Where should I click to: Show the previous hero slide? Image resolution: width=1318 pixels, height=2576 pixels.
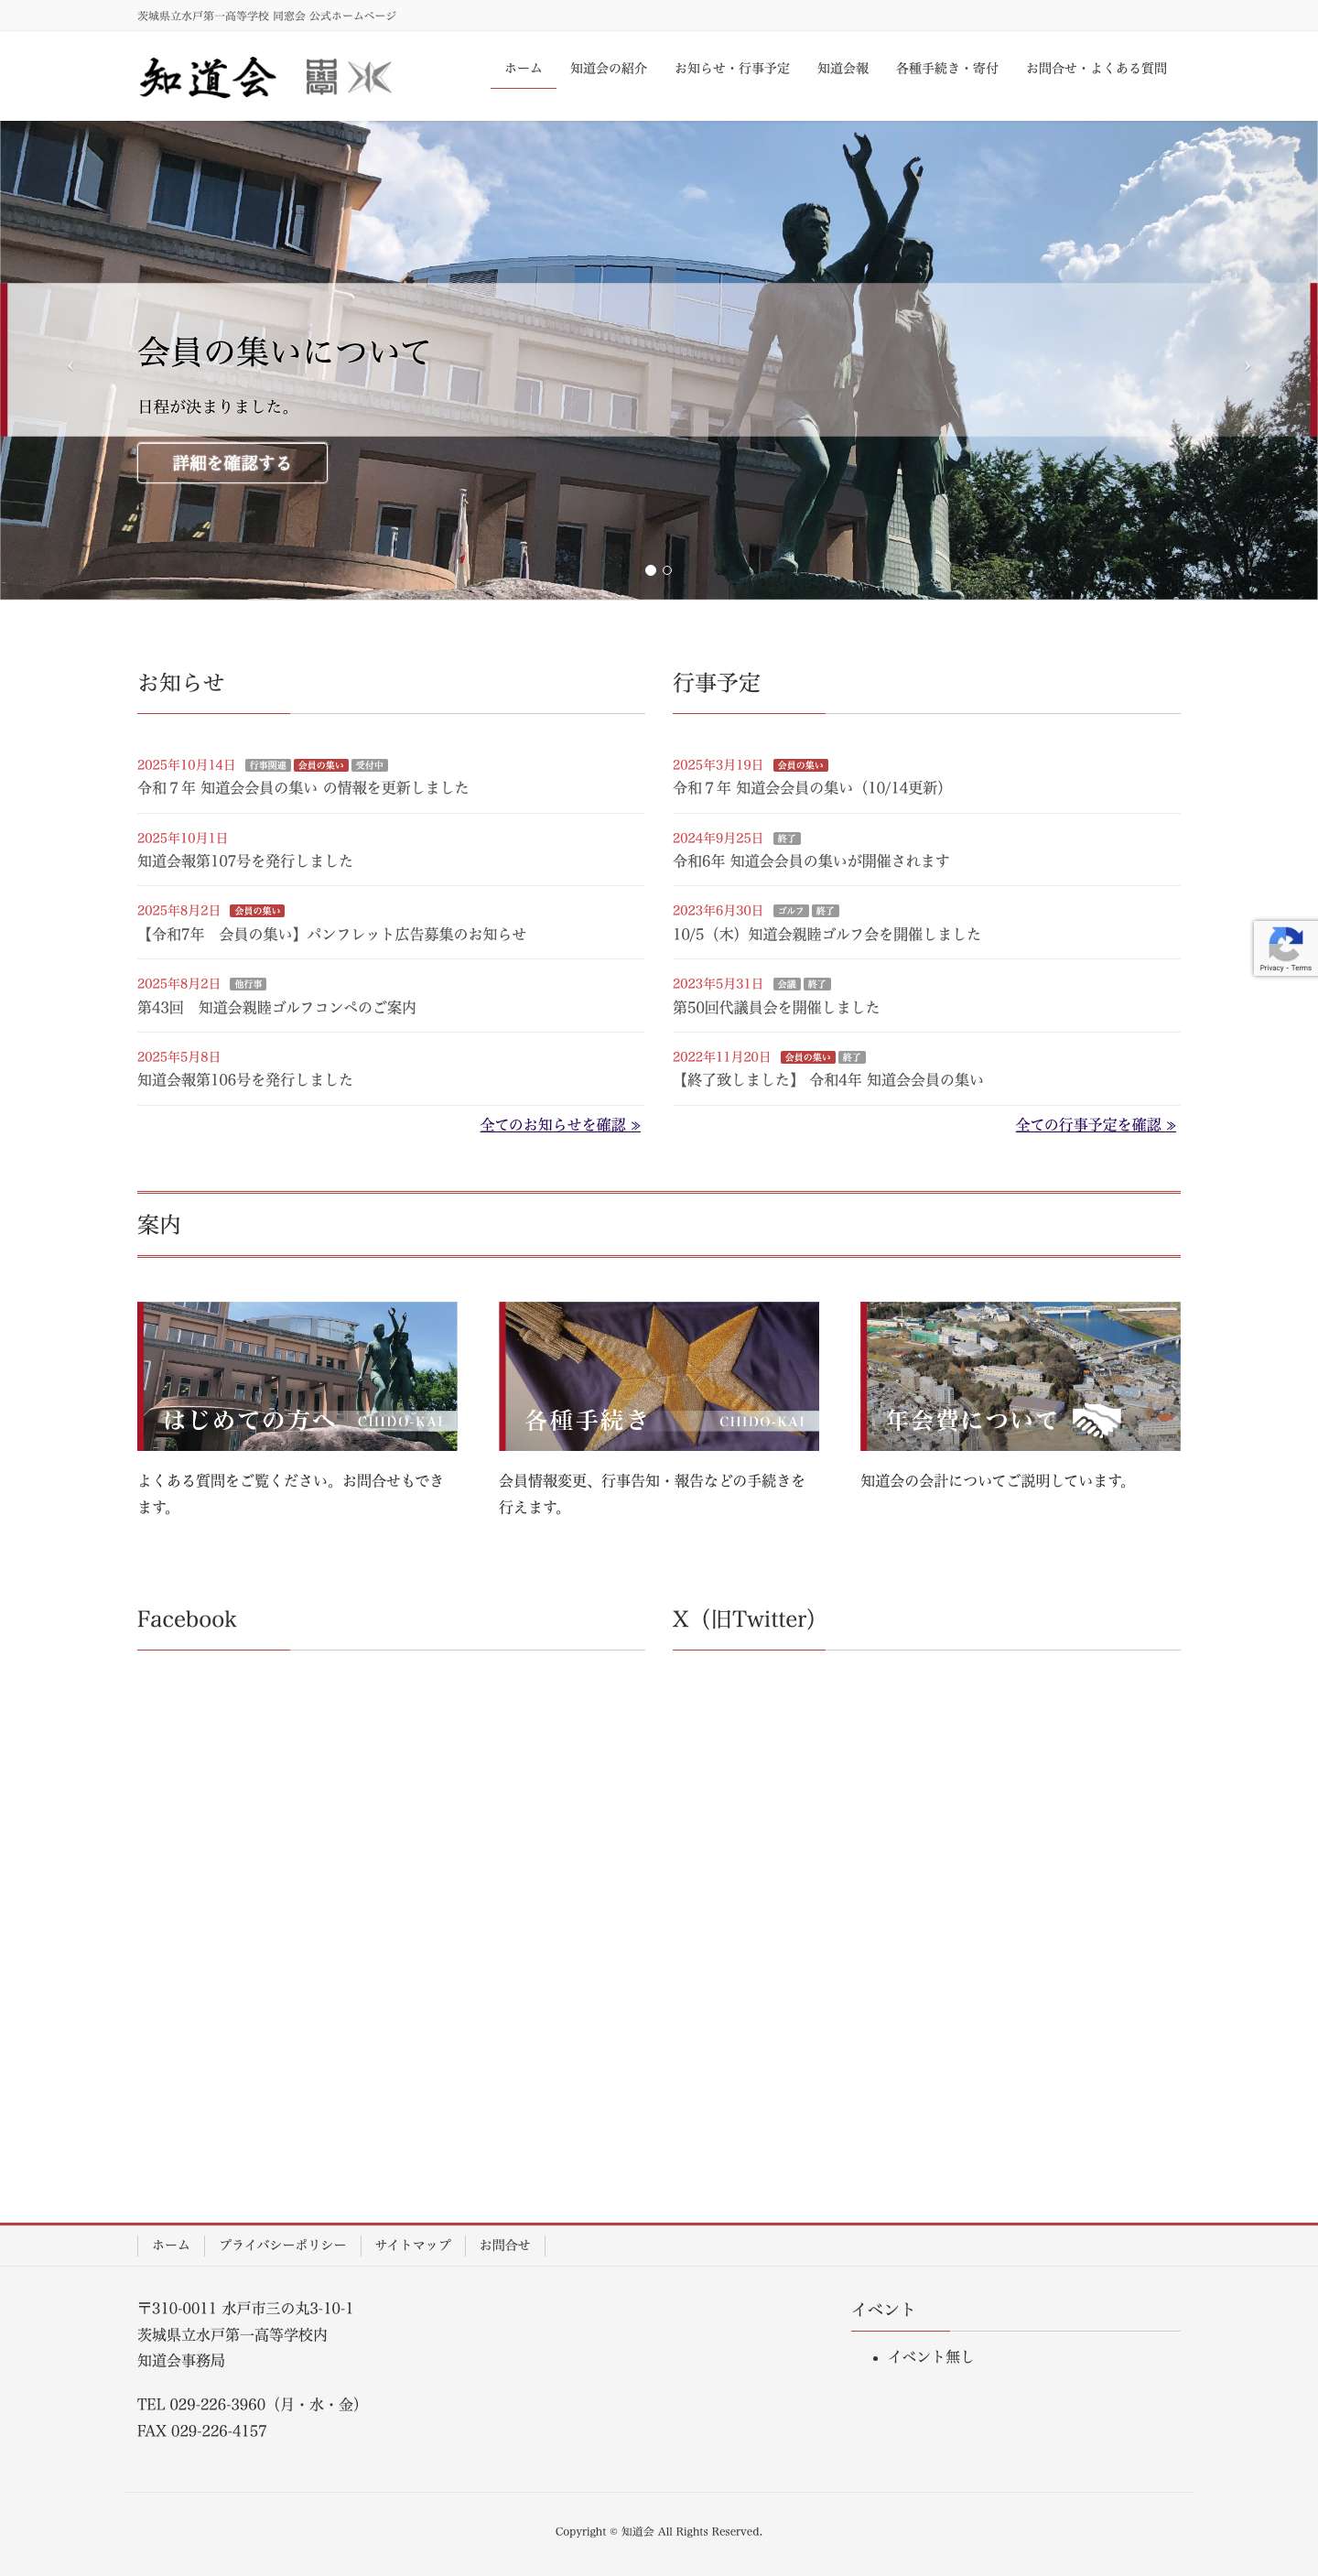(70, 367)
